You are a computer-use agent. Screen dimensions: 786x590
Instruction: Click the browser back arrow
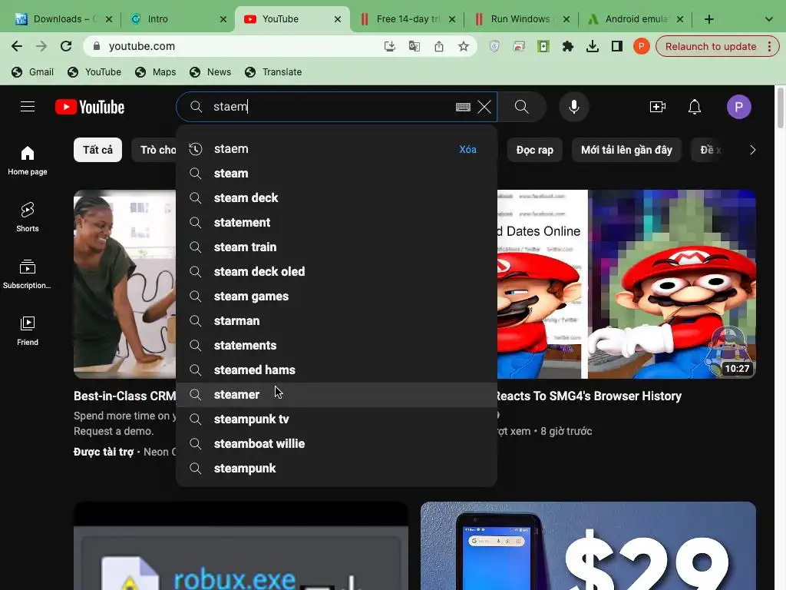pos(17,46)
